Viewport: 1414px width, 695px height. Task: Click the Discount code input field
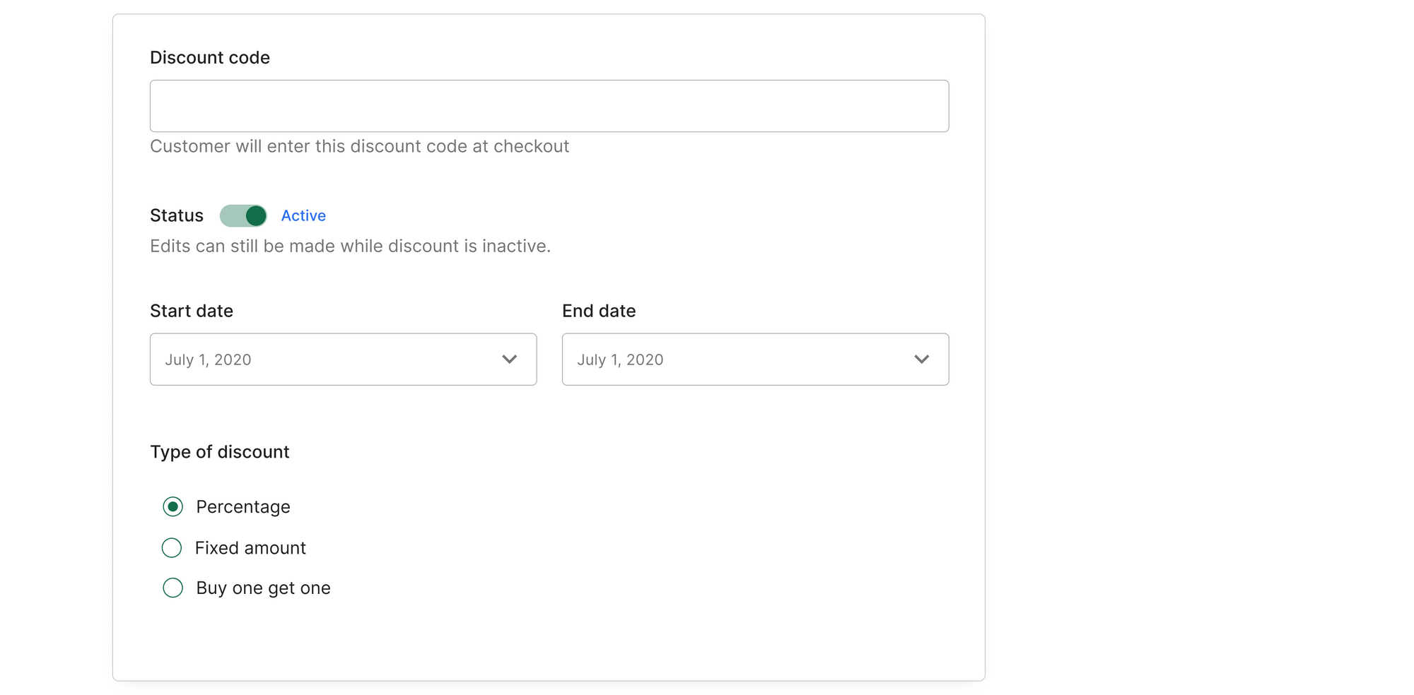tap(549, 106)
